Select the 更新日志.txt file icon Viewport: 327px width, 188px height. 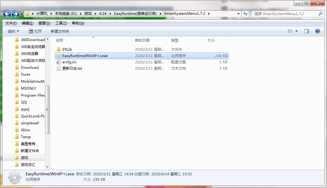[59, 69]
